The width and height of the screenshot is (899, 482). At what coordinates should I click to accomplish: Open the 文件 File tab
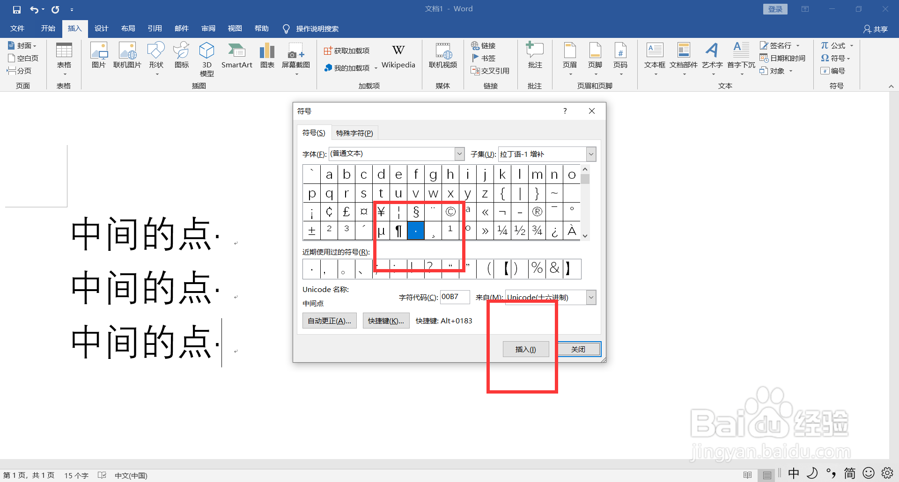point(17,29)
